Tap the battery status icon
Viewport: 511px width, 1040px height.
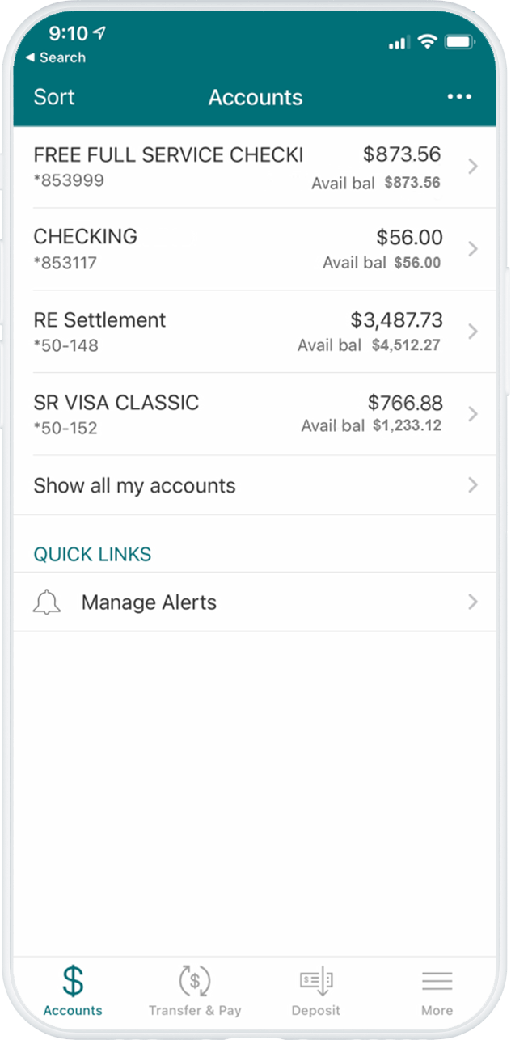pyautogui.click(x=459, y=42)
